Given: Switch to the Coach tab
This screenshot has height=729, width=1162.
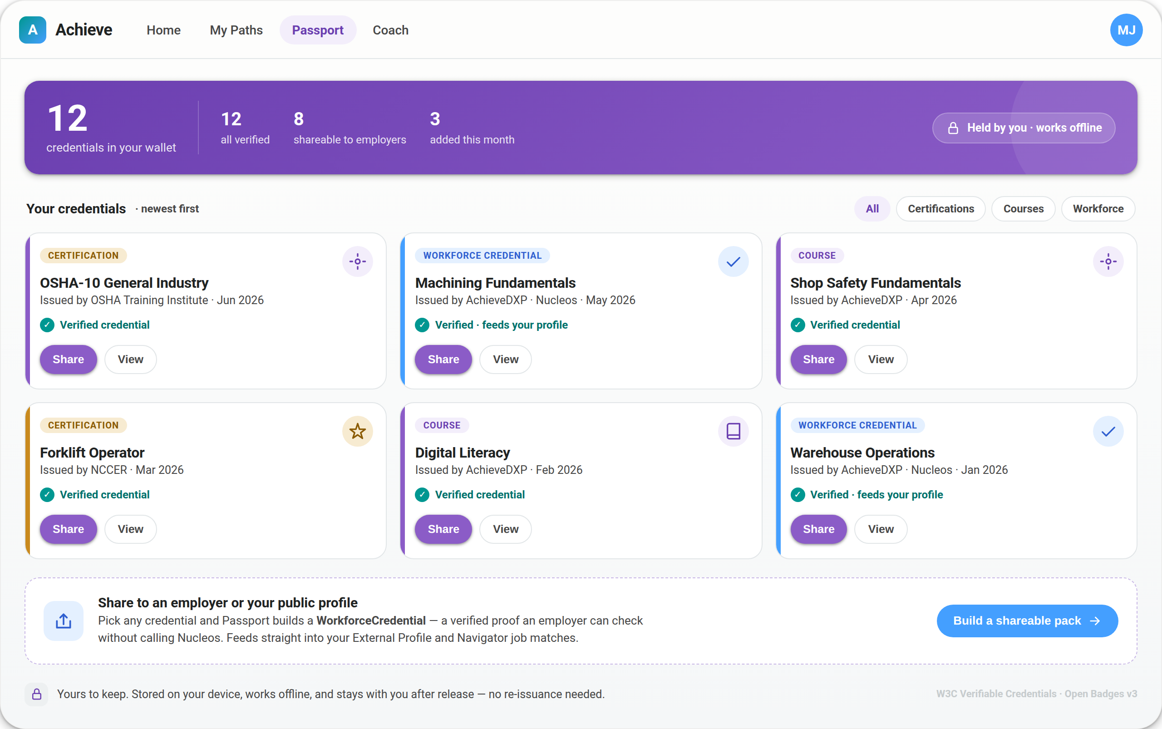Looking at the screenshot, I should [x=390, y=30].
